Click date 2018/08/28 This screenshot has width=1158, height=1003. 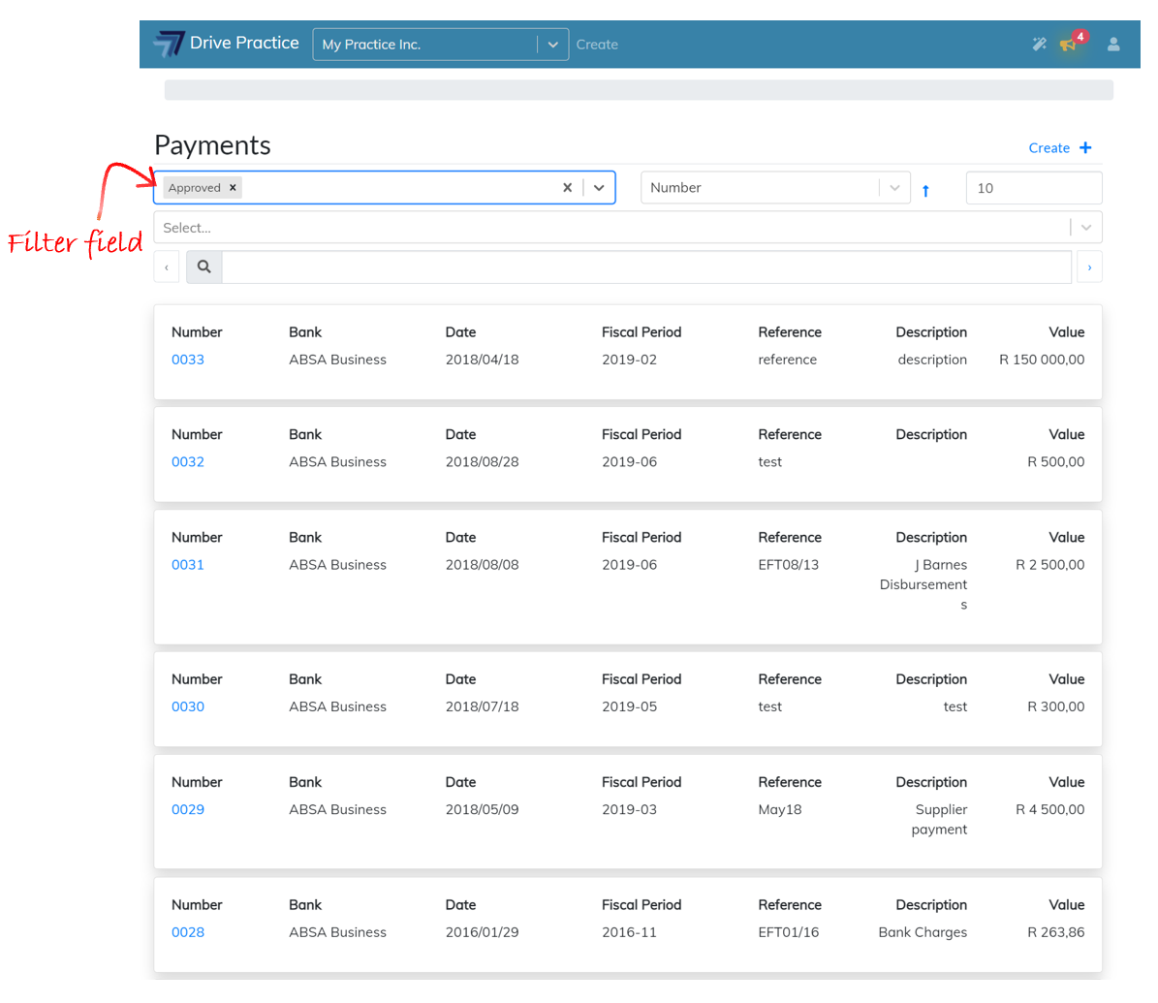482,461
